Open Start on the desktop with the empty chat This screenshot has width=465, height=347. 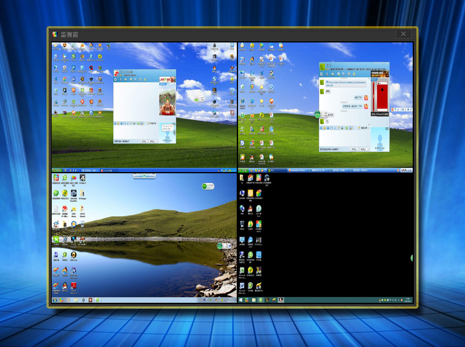click(x=57, y=170)
